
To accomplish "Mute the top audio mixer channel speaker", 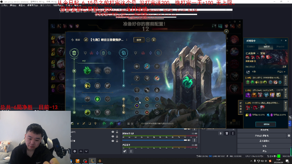I will coord(189,129).
